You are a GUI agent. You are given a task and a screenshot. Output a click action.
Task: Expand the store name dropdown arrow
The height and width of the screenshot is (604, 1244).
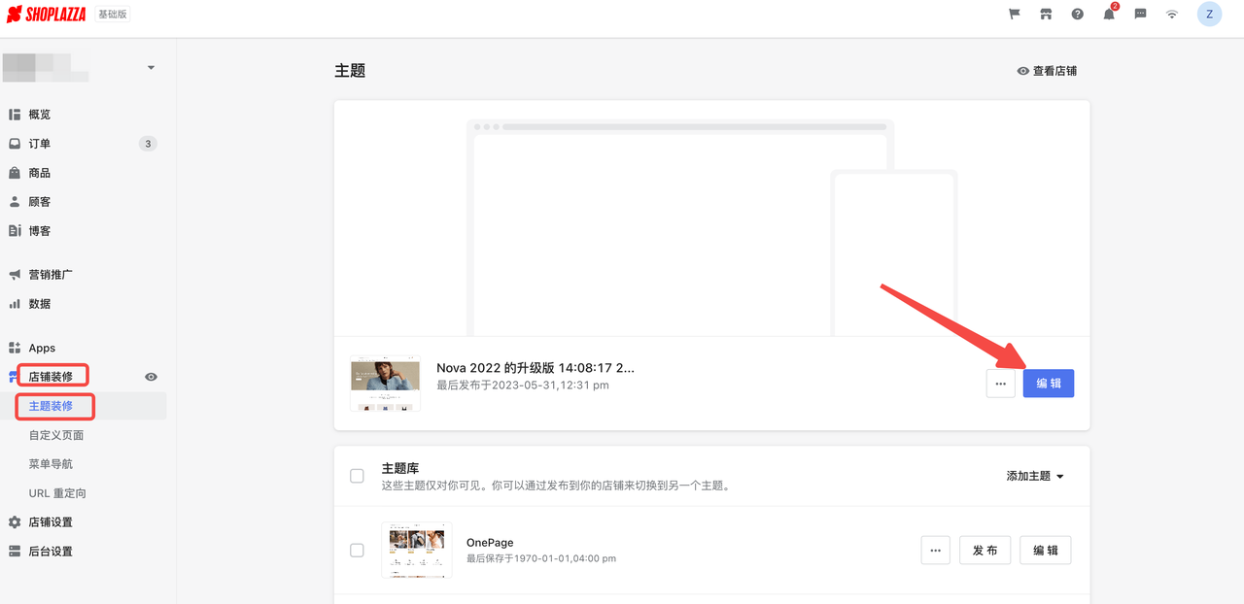pyautogui.click(x=151, y=68)
